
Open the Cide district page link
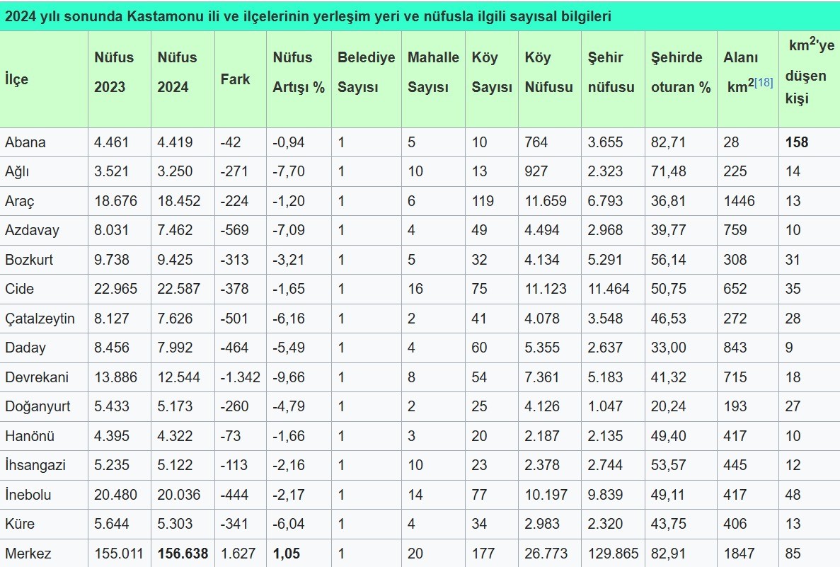(x=18, y=289)
